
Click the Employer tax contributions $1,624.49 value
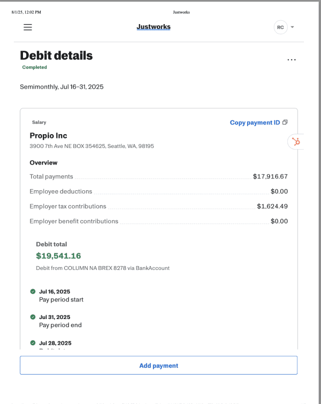[x=272, y=206]
